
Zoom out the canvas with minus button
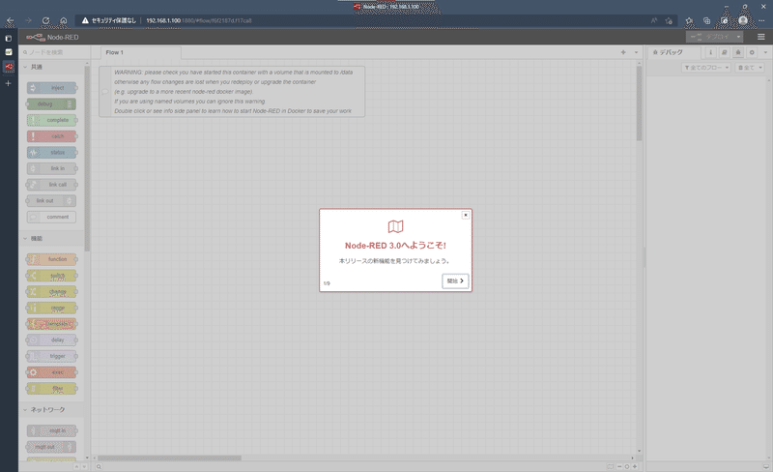click(x=619, y=466)
